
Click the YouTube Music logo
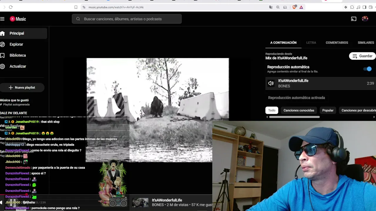[x=18, y=19]
